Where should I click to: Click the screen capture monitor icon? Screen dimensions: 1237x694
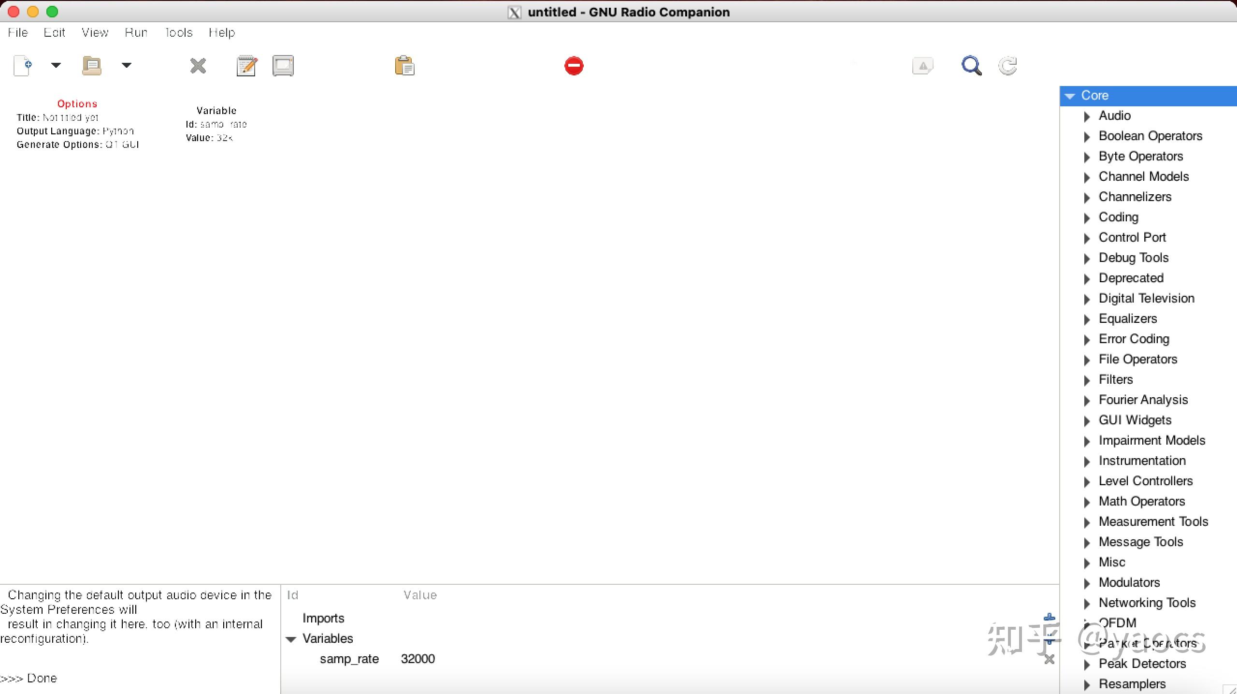283,66
